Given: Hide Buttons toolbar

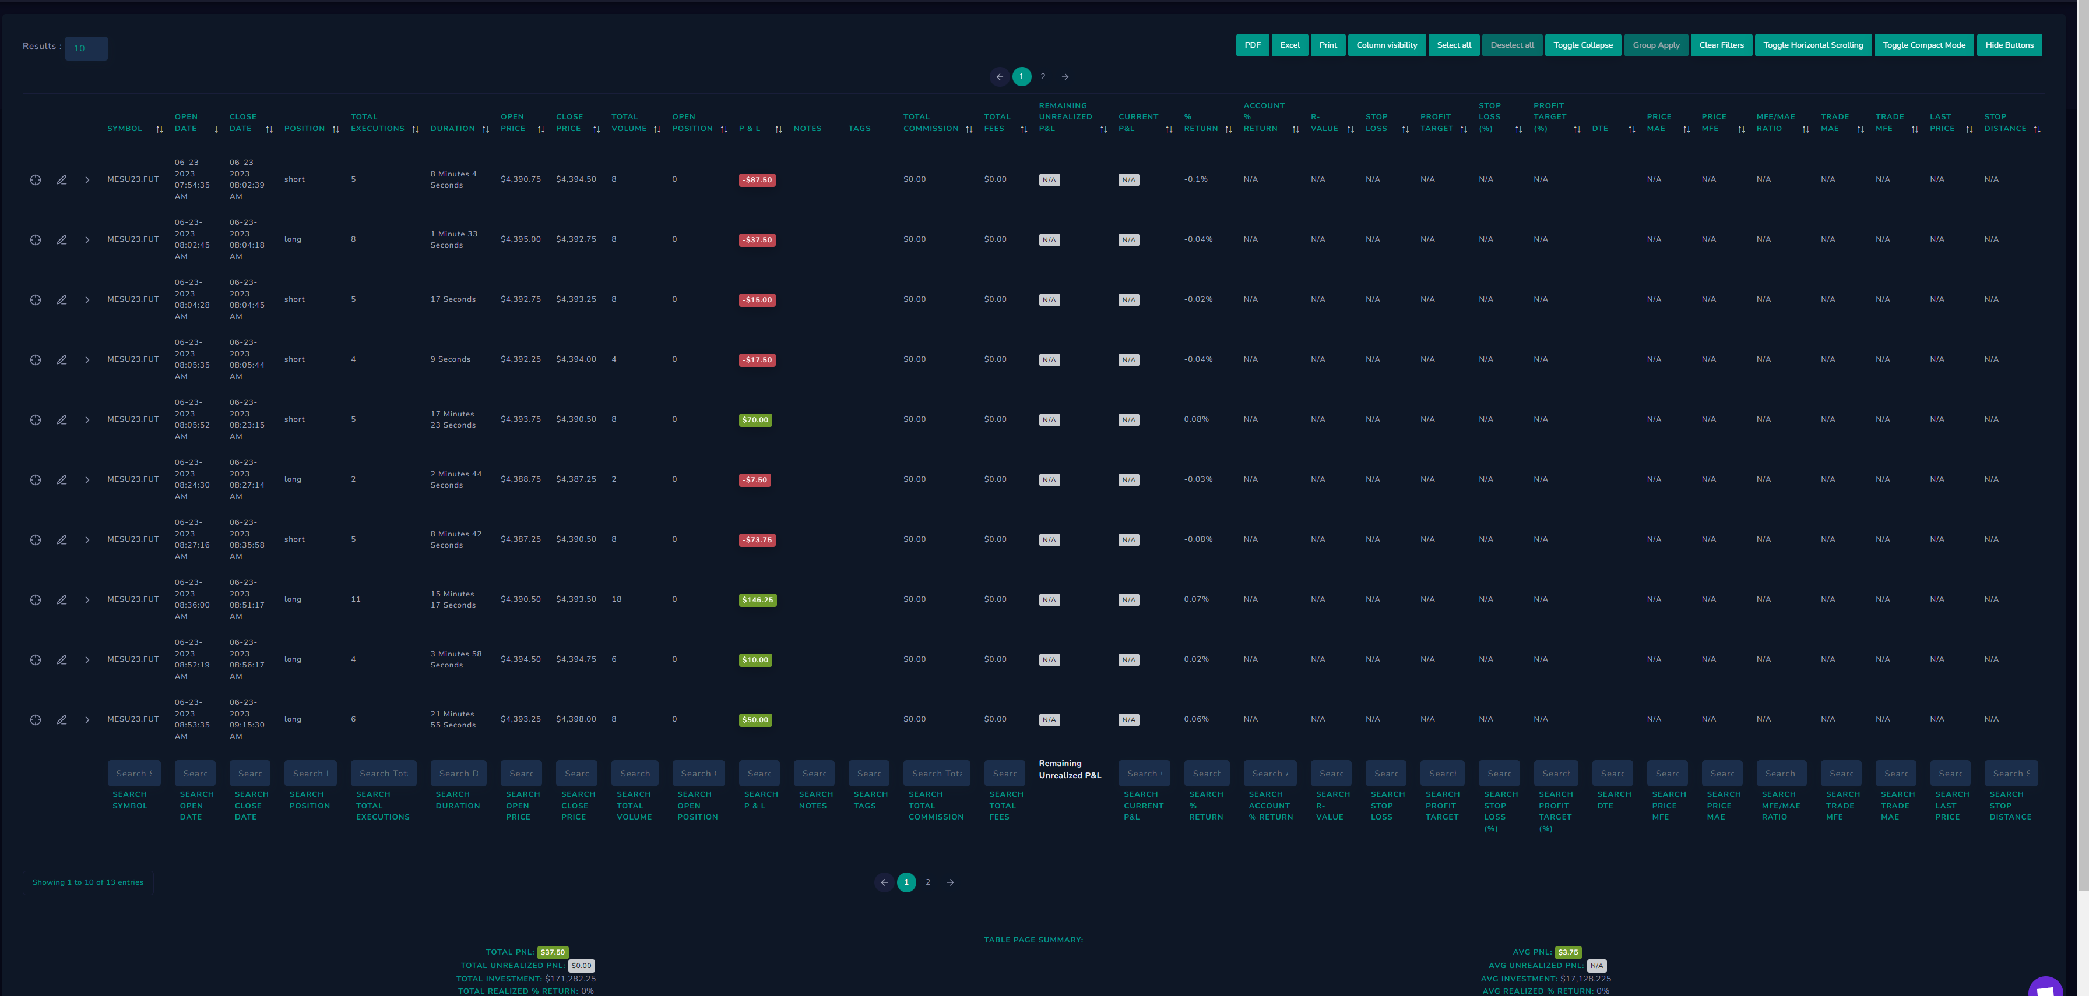Looking at the screenshot, I should (x=2009, y=45).
